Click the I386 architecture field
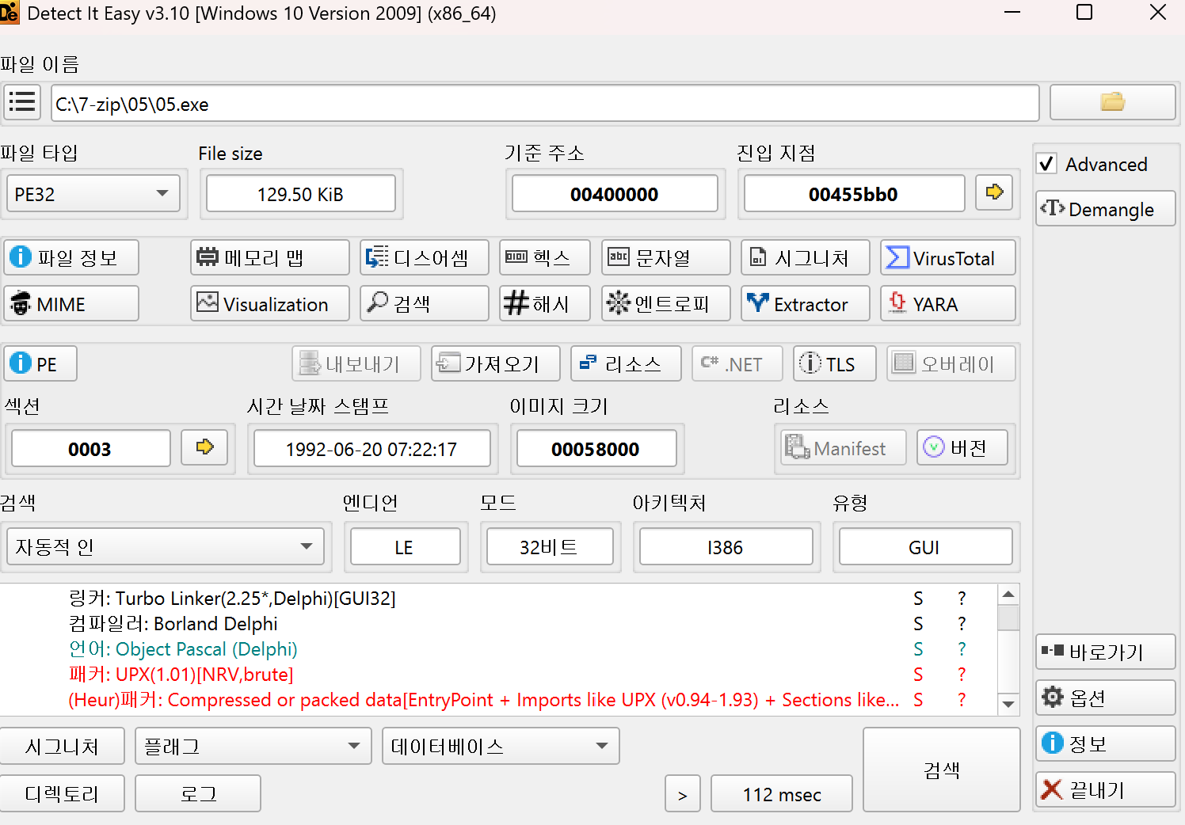The image size is (1185, 825). (726, 546)
